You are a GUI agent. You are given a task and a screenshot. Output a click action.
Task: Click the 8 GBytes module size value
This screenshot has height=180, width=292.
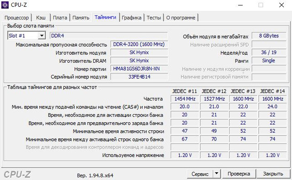[x=269, y=35]
